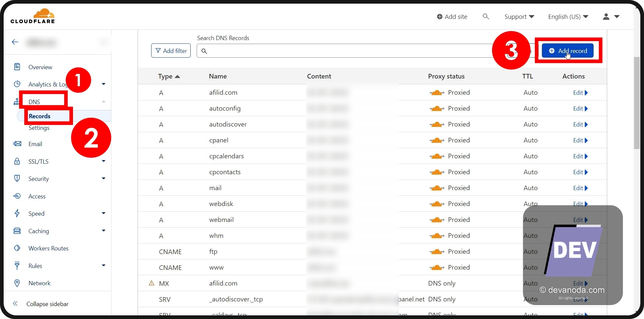Click the Network location pin icon
The image size is (644, 319).
[x=17, y=283]
